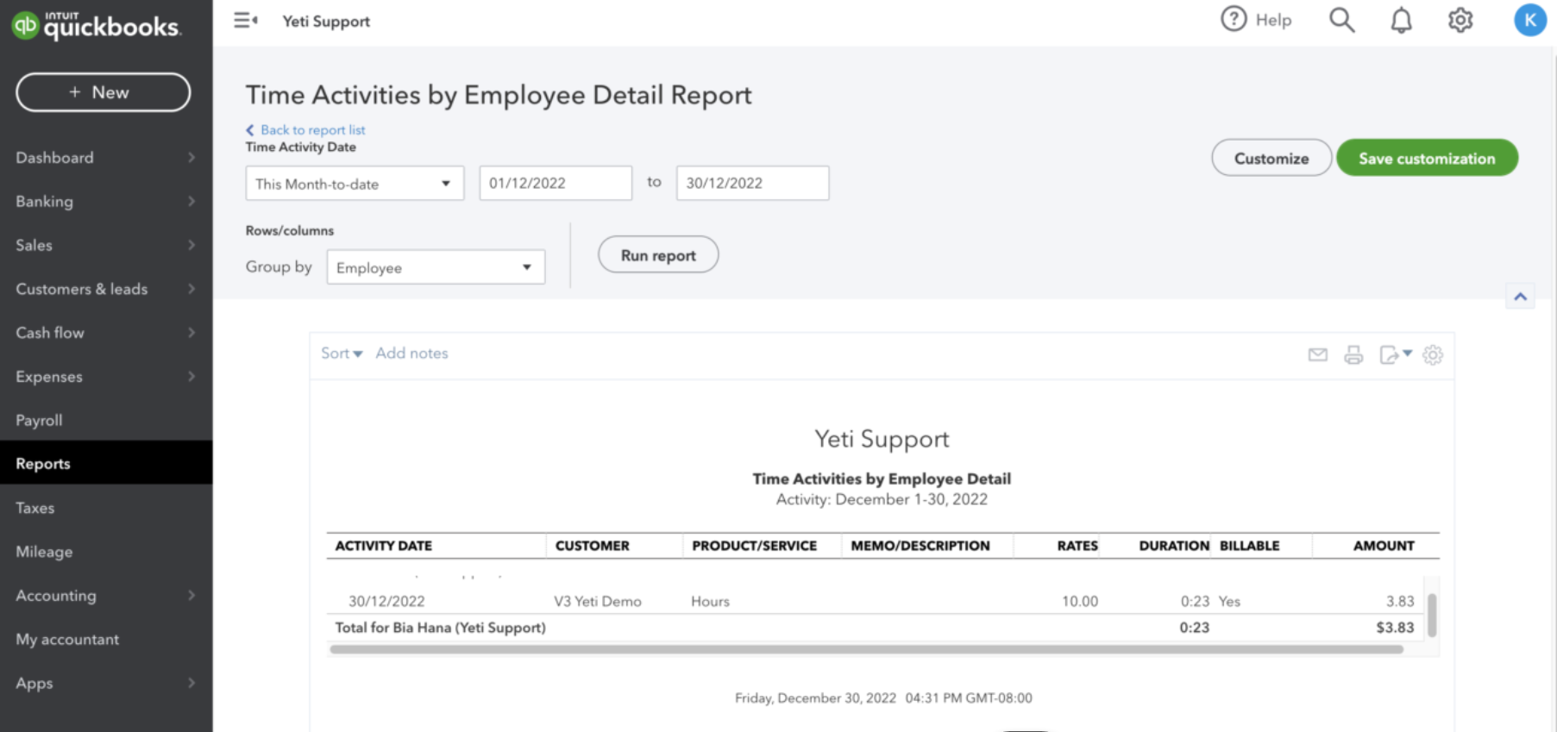The height and width of the screenshot is (732, 1557).
Task: Open the K user profile avatar
Action: 1529,20
